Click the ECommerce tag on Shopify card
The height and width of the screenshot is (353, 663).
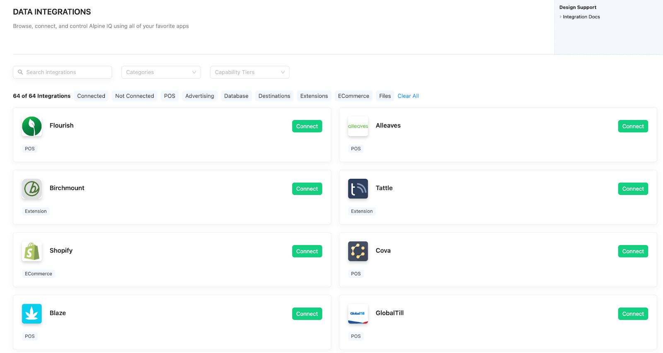(x=39, y=274)
